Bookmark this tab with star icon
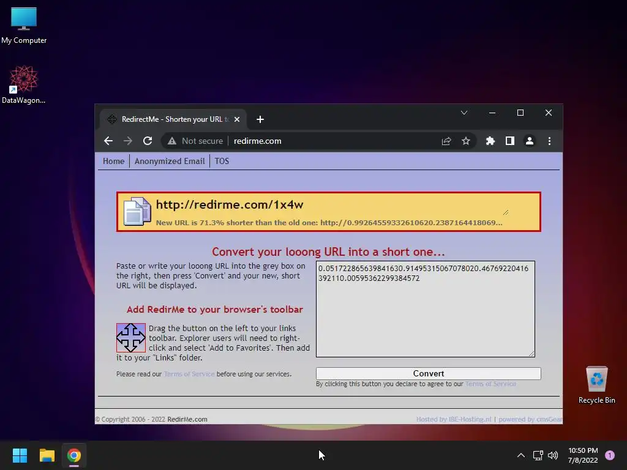The height and width of the screenshot is (470, 627). (466, 141)
